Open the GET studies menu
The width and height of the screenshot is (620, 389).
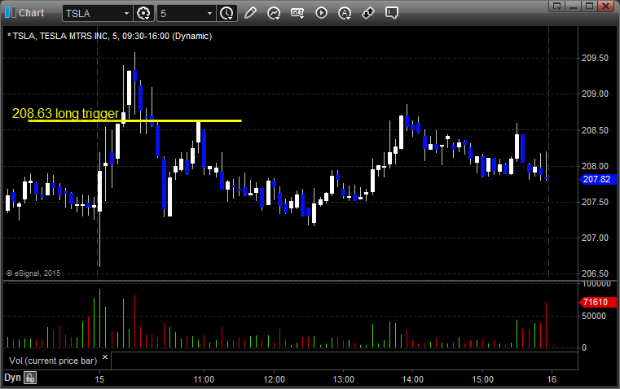point(297,13)
